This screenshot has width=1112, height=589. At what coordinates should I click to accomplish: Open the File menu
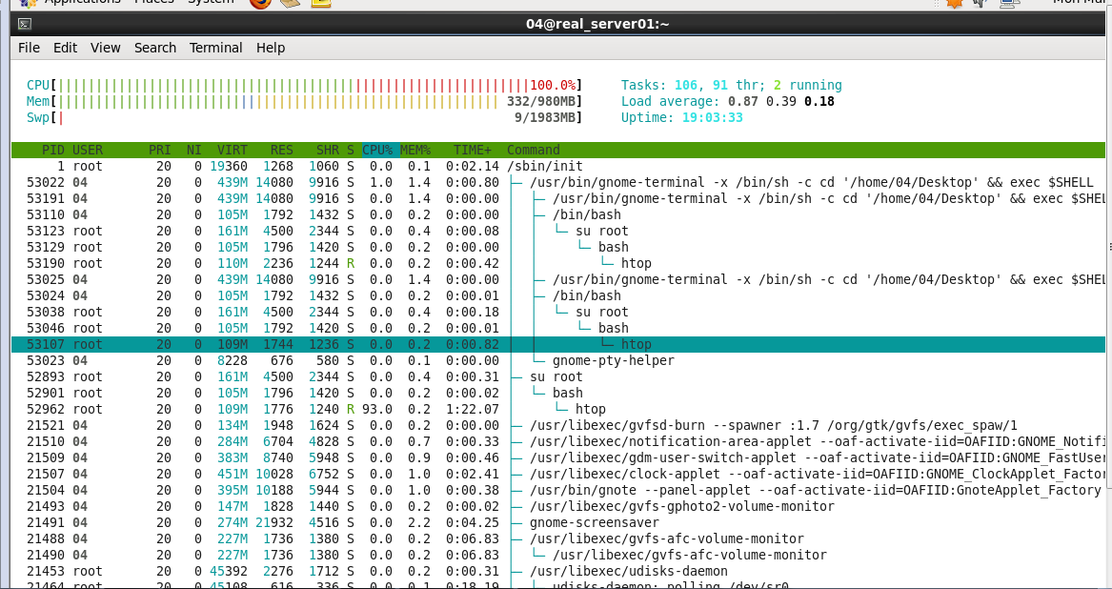pos(30,48)
